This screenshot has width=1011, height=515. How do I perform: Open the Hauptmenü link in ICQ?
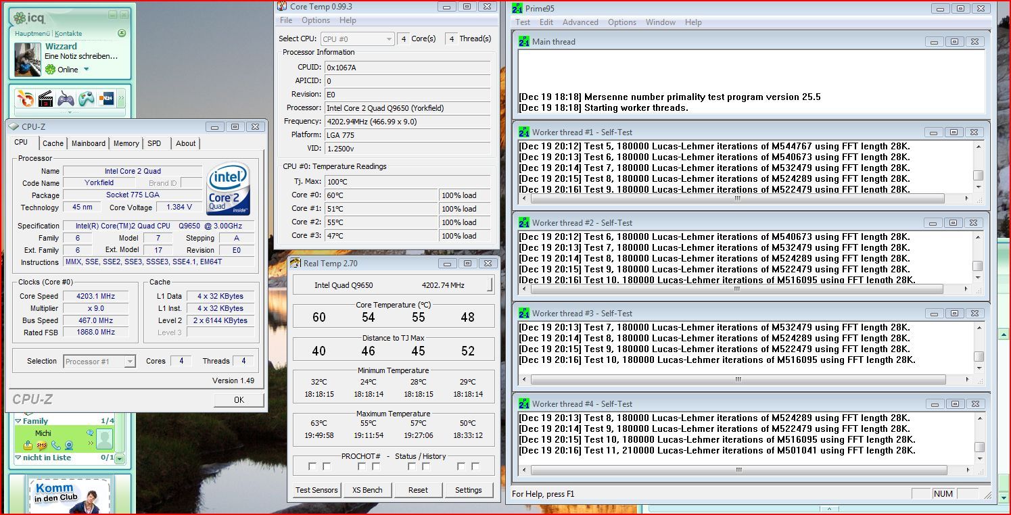pyautogui.click(x=32, y=33)
